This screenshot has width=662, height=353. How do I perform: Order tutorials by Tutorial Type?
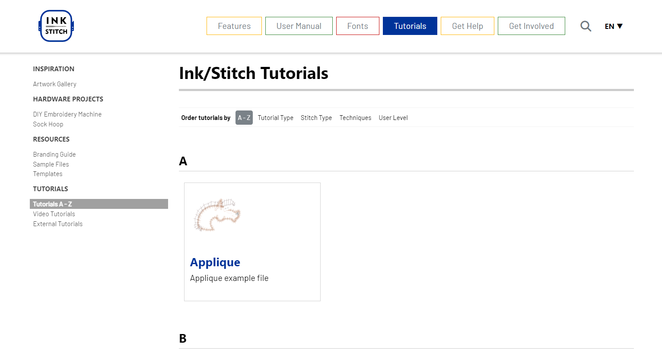pyautogui.click(x=276, y=118)
